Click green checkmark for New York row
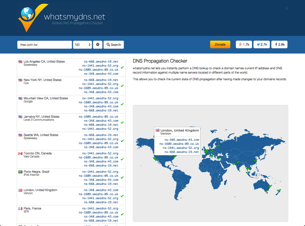 point(122,86)
